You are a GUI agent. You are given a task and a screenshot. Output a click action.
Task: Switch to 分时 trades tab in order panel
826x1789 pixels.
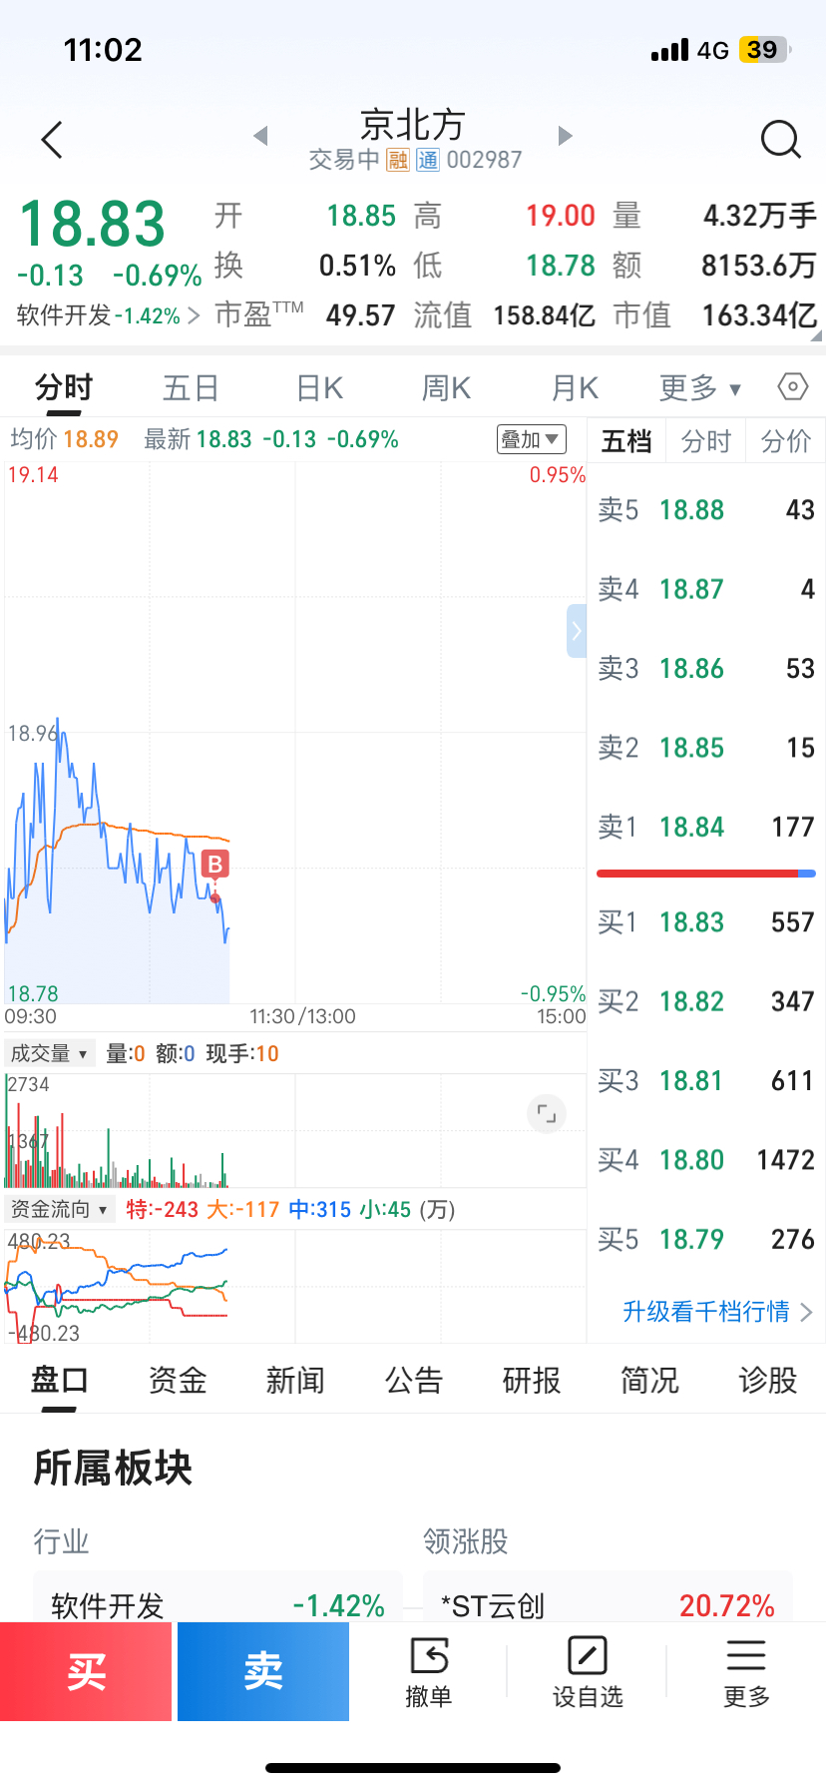pyautogui.click(x=706, y=441)
